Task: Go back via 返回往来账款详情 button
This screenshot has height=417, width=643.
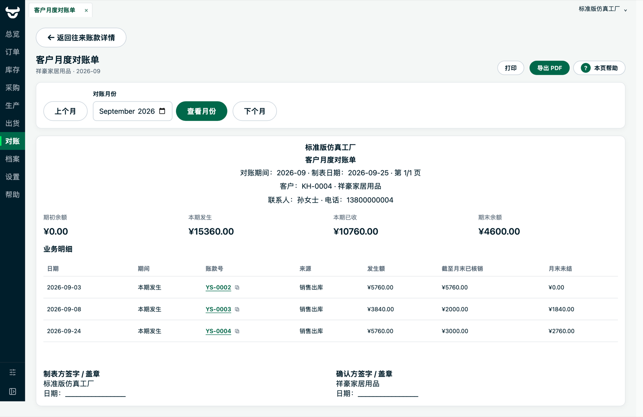Action: tap(81, 38)
